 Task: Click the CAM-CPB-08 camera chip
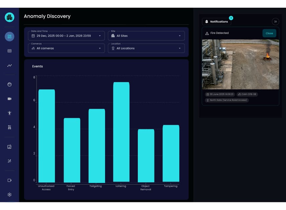coord(247,94)
